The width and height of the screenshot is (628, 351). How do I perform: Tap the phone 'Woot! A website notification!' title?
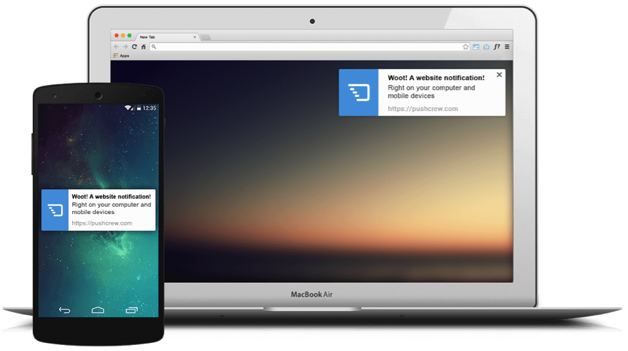[x=111, y=197]
